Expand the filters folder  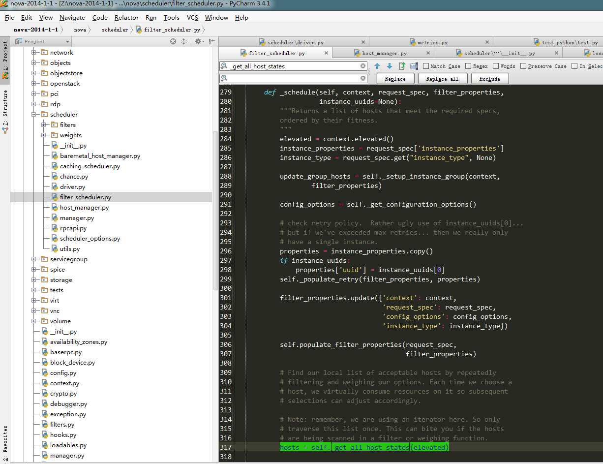point(44,125)
